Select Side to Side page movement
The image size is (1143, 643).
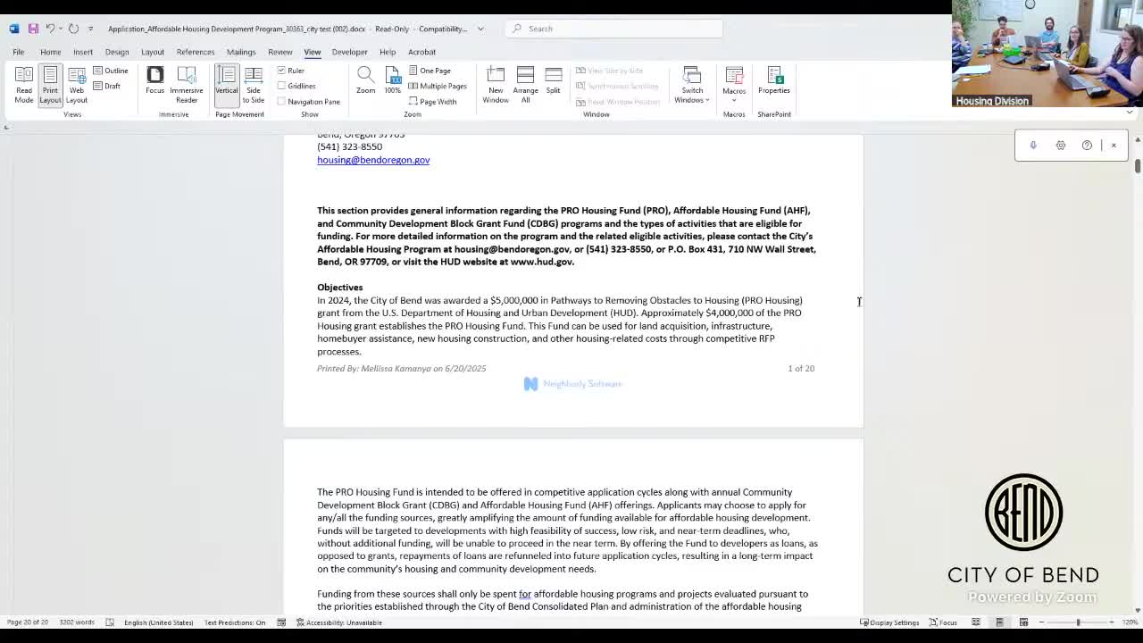pyautogui.click(x=254, y=85)
